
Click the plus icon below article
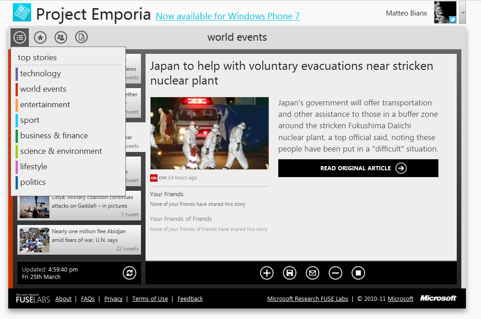pos(266,273)
